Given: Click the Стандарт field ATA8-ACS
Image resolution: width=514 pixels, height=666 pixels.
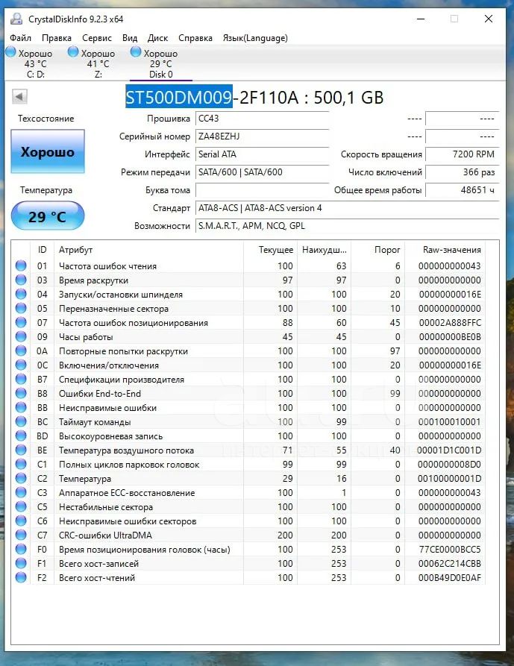Looking at the screenshot, I should (347, 207).
